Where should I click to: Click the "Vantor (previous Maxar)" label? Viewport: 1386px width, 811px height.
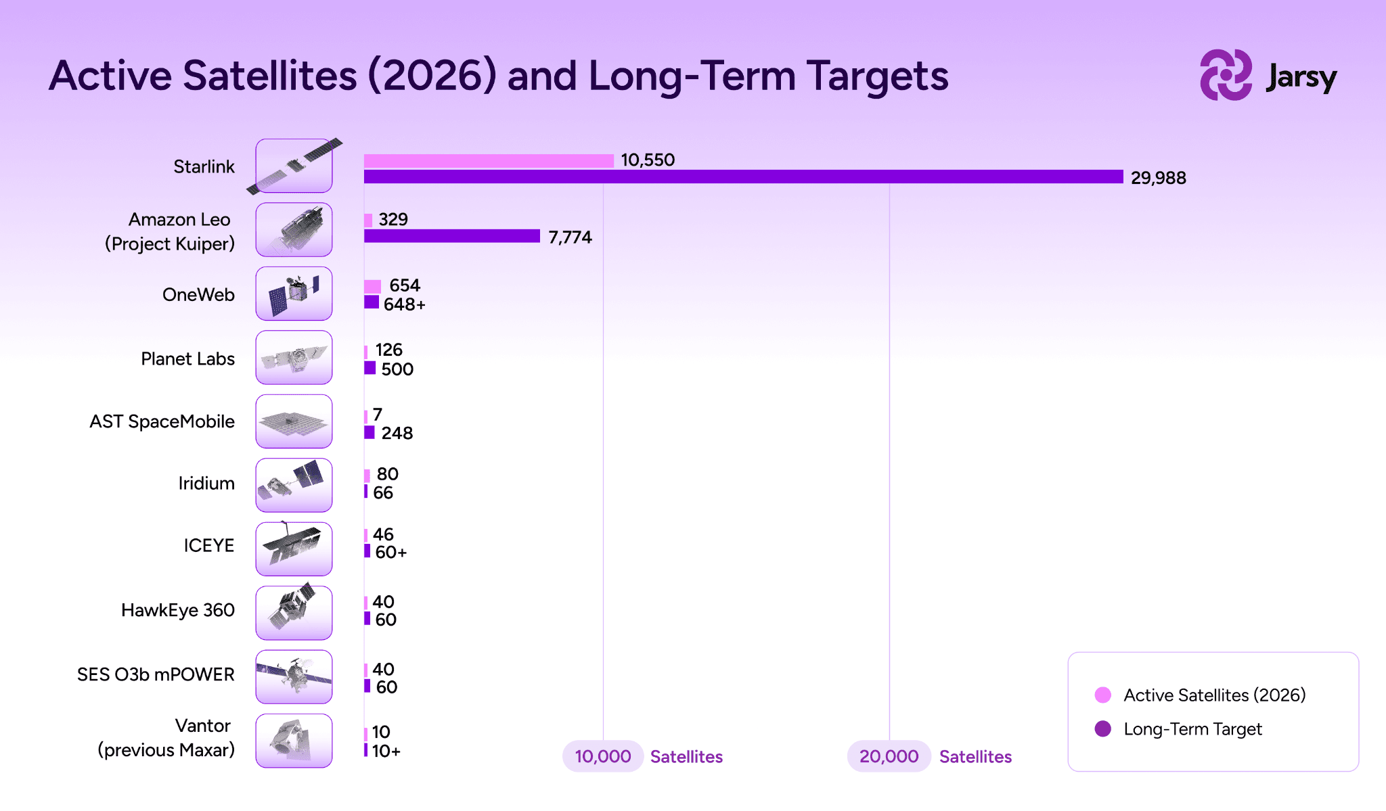(x=166, y=738)
